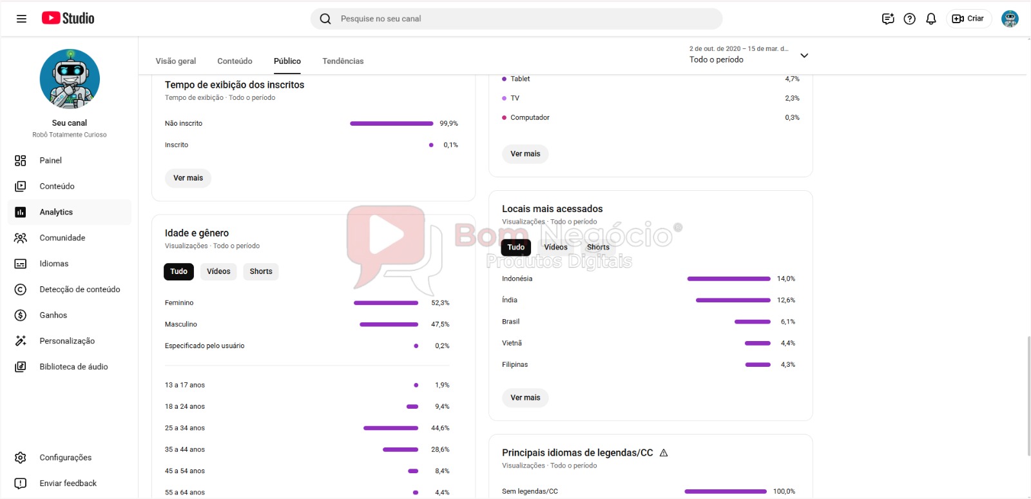Switch to the Visão geral tab
Image resolution: width=1031 pixels, height=499 pixels.
176,61
